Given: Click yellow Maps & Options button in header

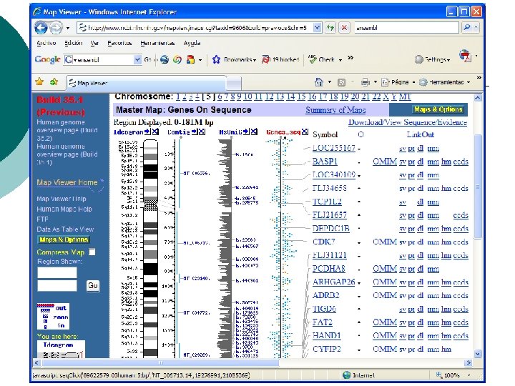Looking at the screenshot, I should click(x=438, y=109).
